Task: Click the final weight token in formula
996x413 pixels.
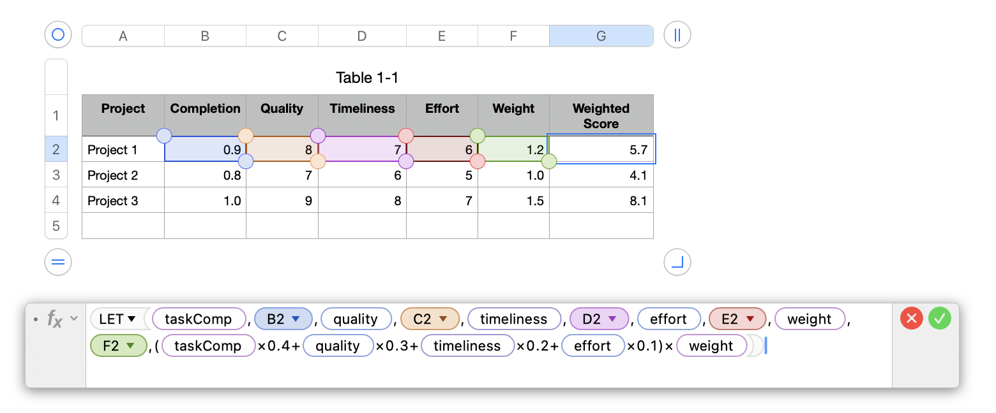Action: [x=711, y=345]
